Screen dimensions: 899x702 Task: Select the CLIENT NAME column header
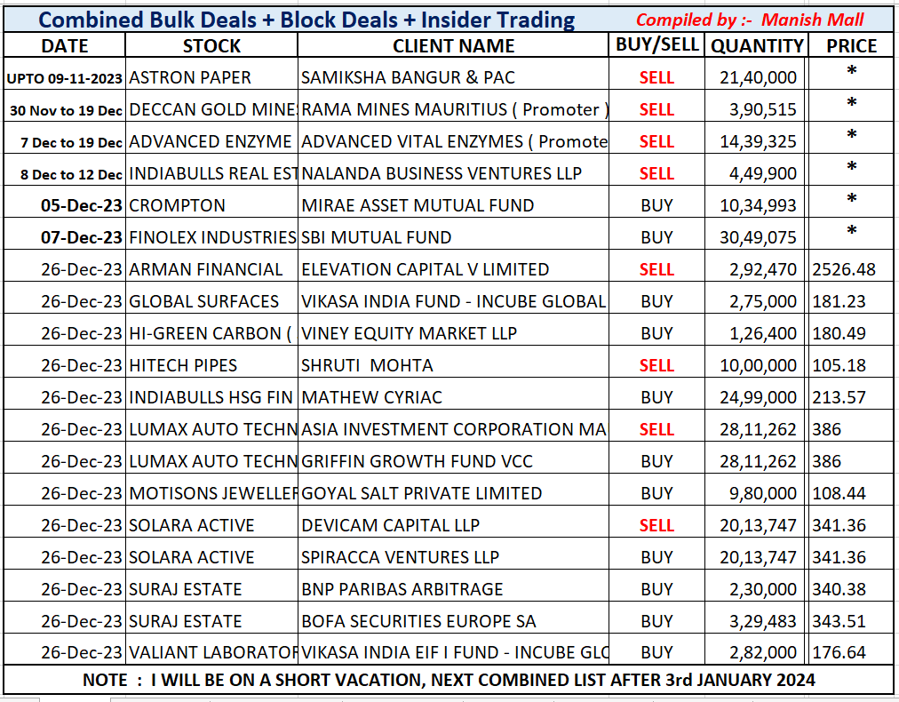453,45
